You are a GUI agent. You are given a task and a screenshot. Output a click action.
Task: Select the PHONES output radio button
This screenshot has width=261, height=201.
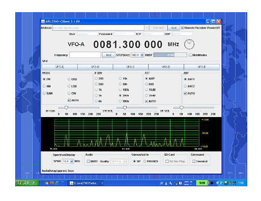(145, 161)
